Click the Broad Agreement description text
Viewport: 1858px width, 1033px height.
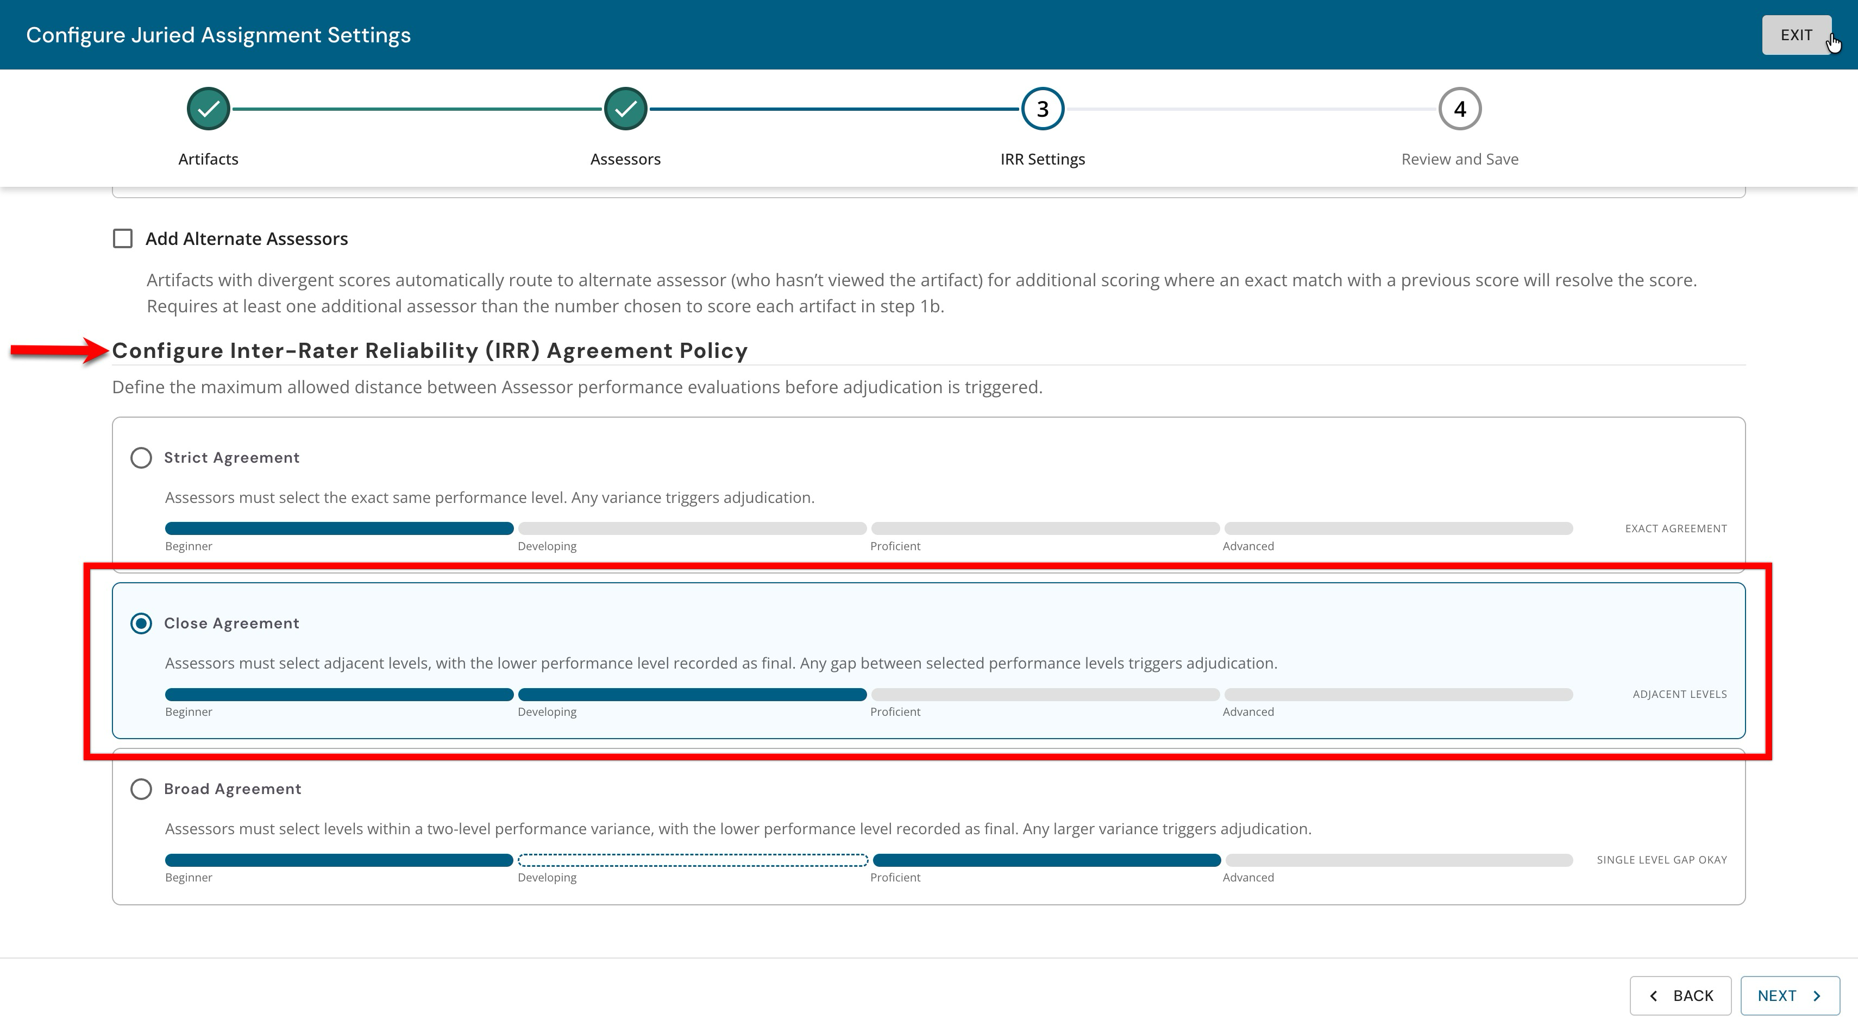[738, 830]
